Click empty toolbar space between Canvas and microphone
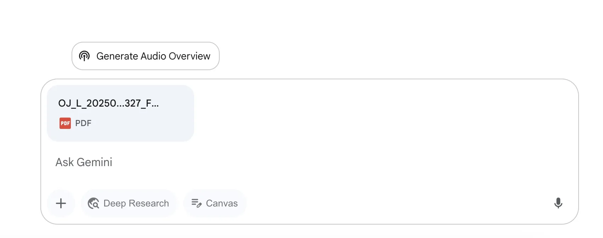Viewport: 603px width, 238px height. click(x=390, y=203)
